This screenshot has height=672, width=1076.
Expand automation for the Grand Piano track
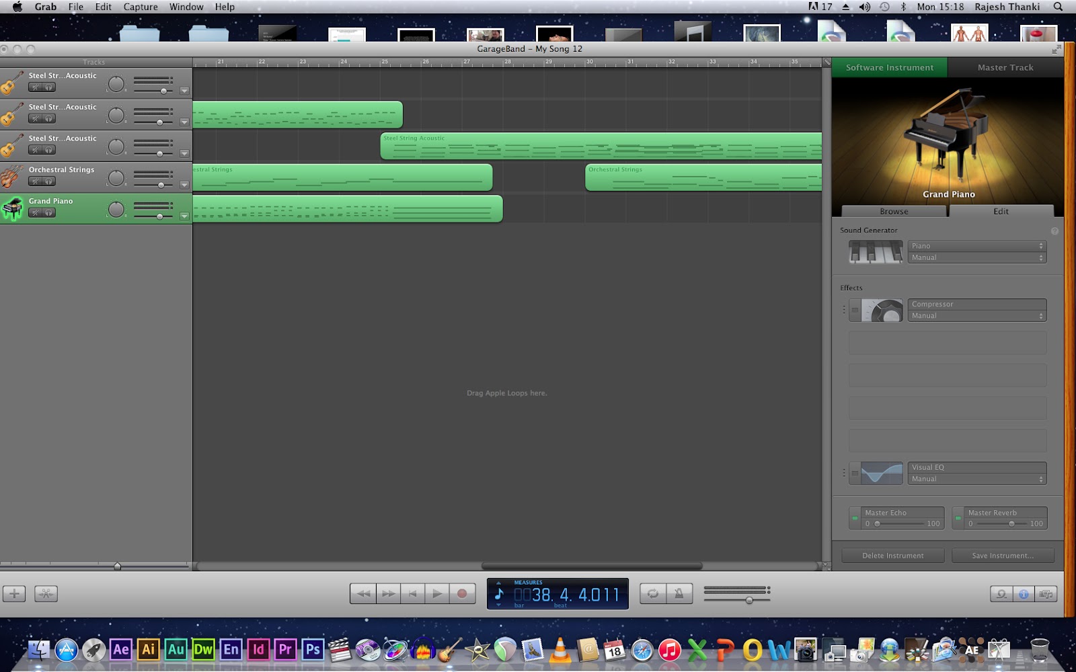184,216
